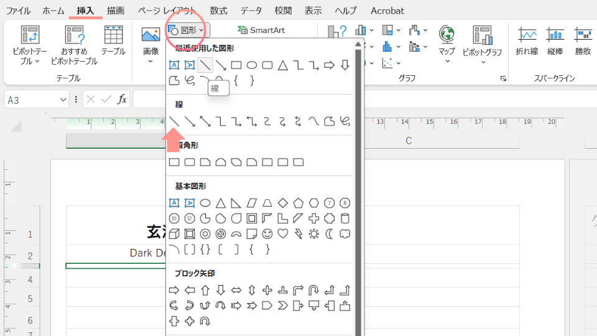Choose the pentagon shape in 基本図形
This screenshot has width=597, height=336.
[x=298, y=203]
